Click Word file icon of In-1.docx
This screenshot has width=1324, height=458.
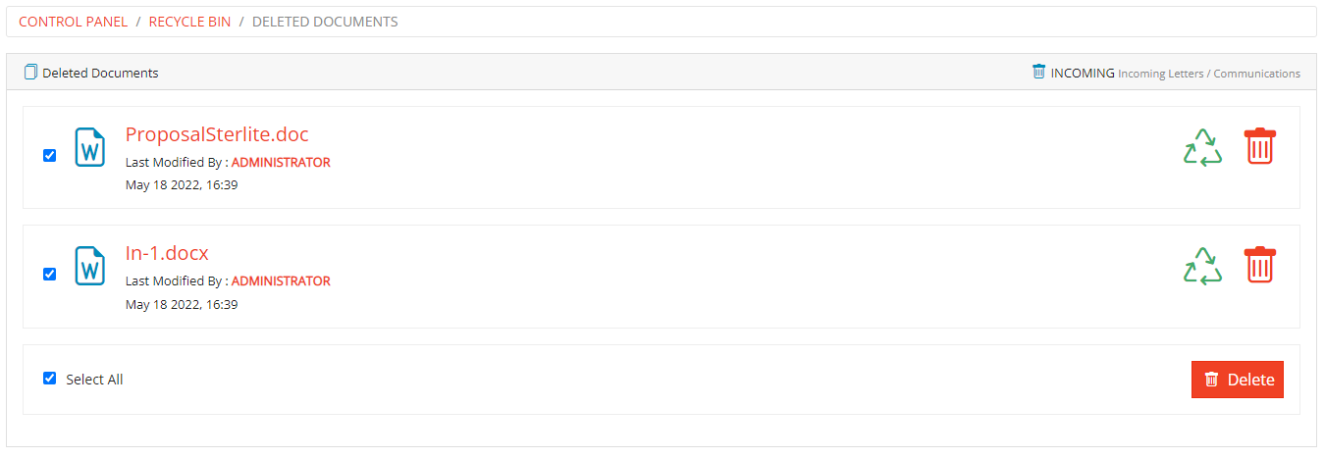pos(90,266)
